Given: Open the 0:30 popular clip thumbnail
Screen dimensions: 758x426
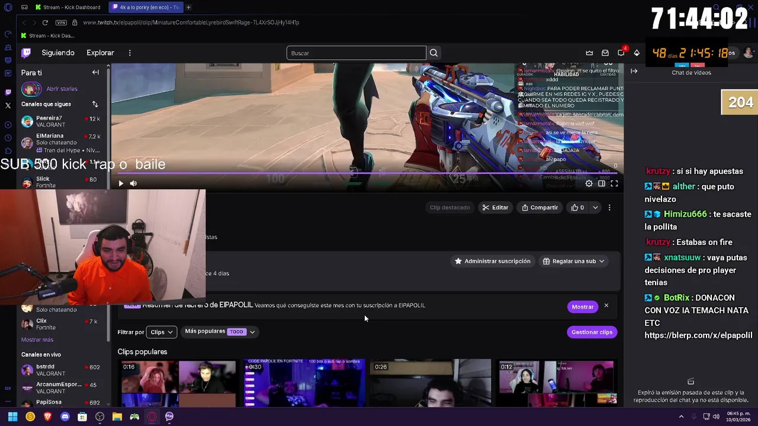Looking at the screenshot, I should point(304,383).
